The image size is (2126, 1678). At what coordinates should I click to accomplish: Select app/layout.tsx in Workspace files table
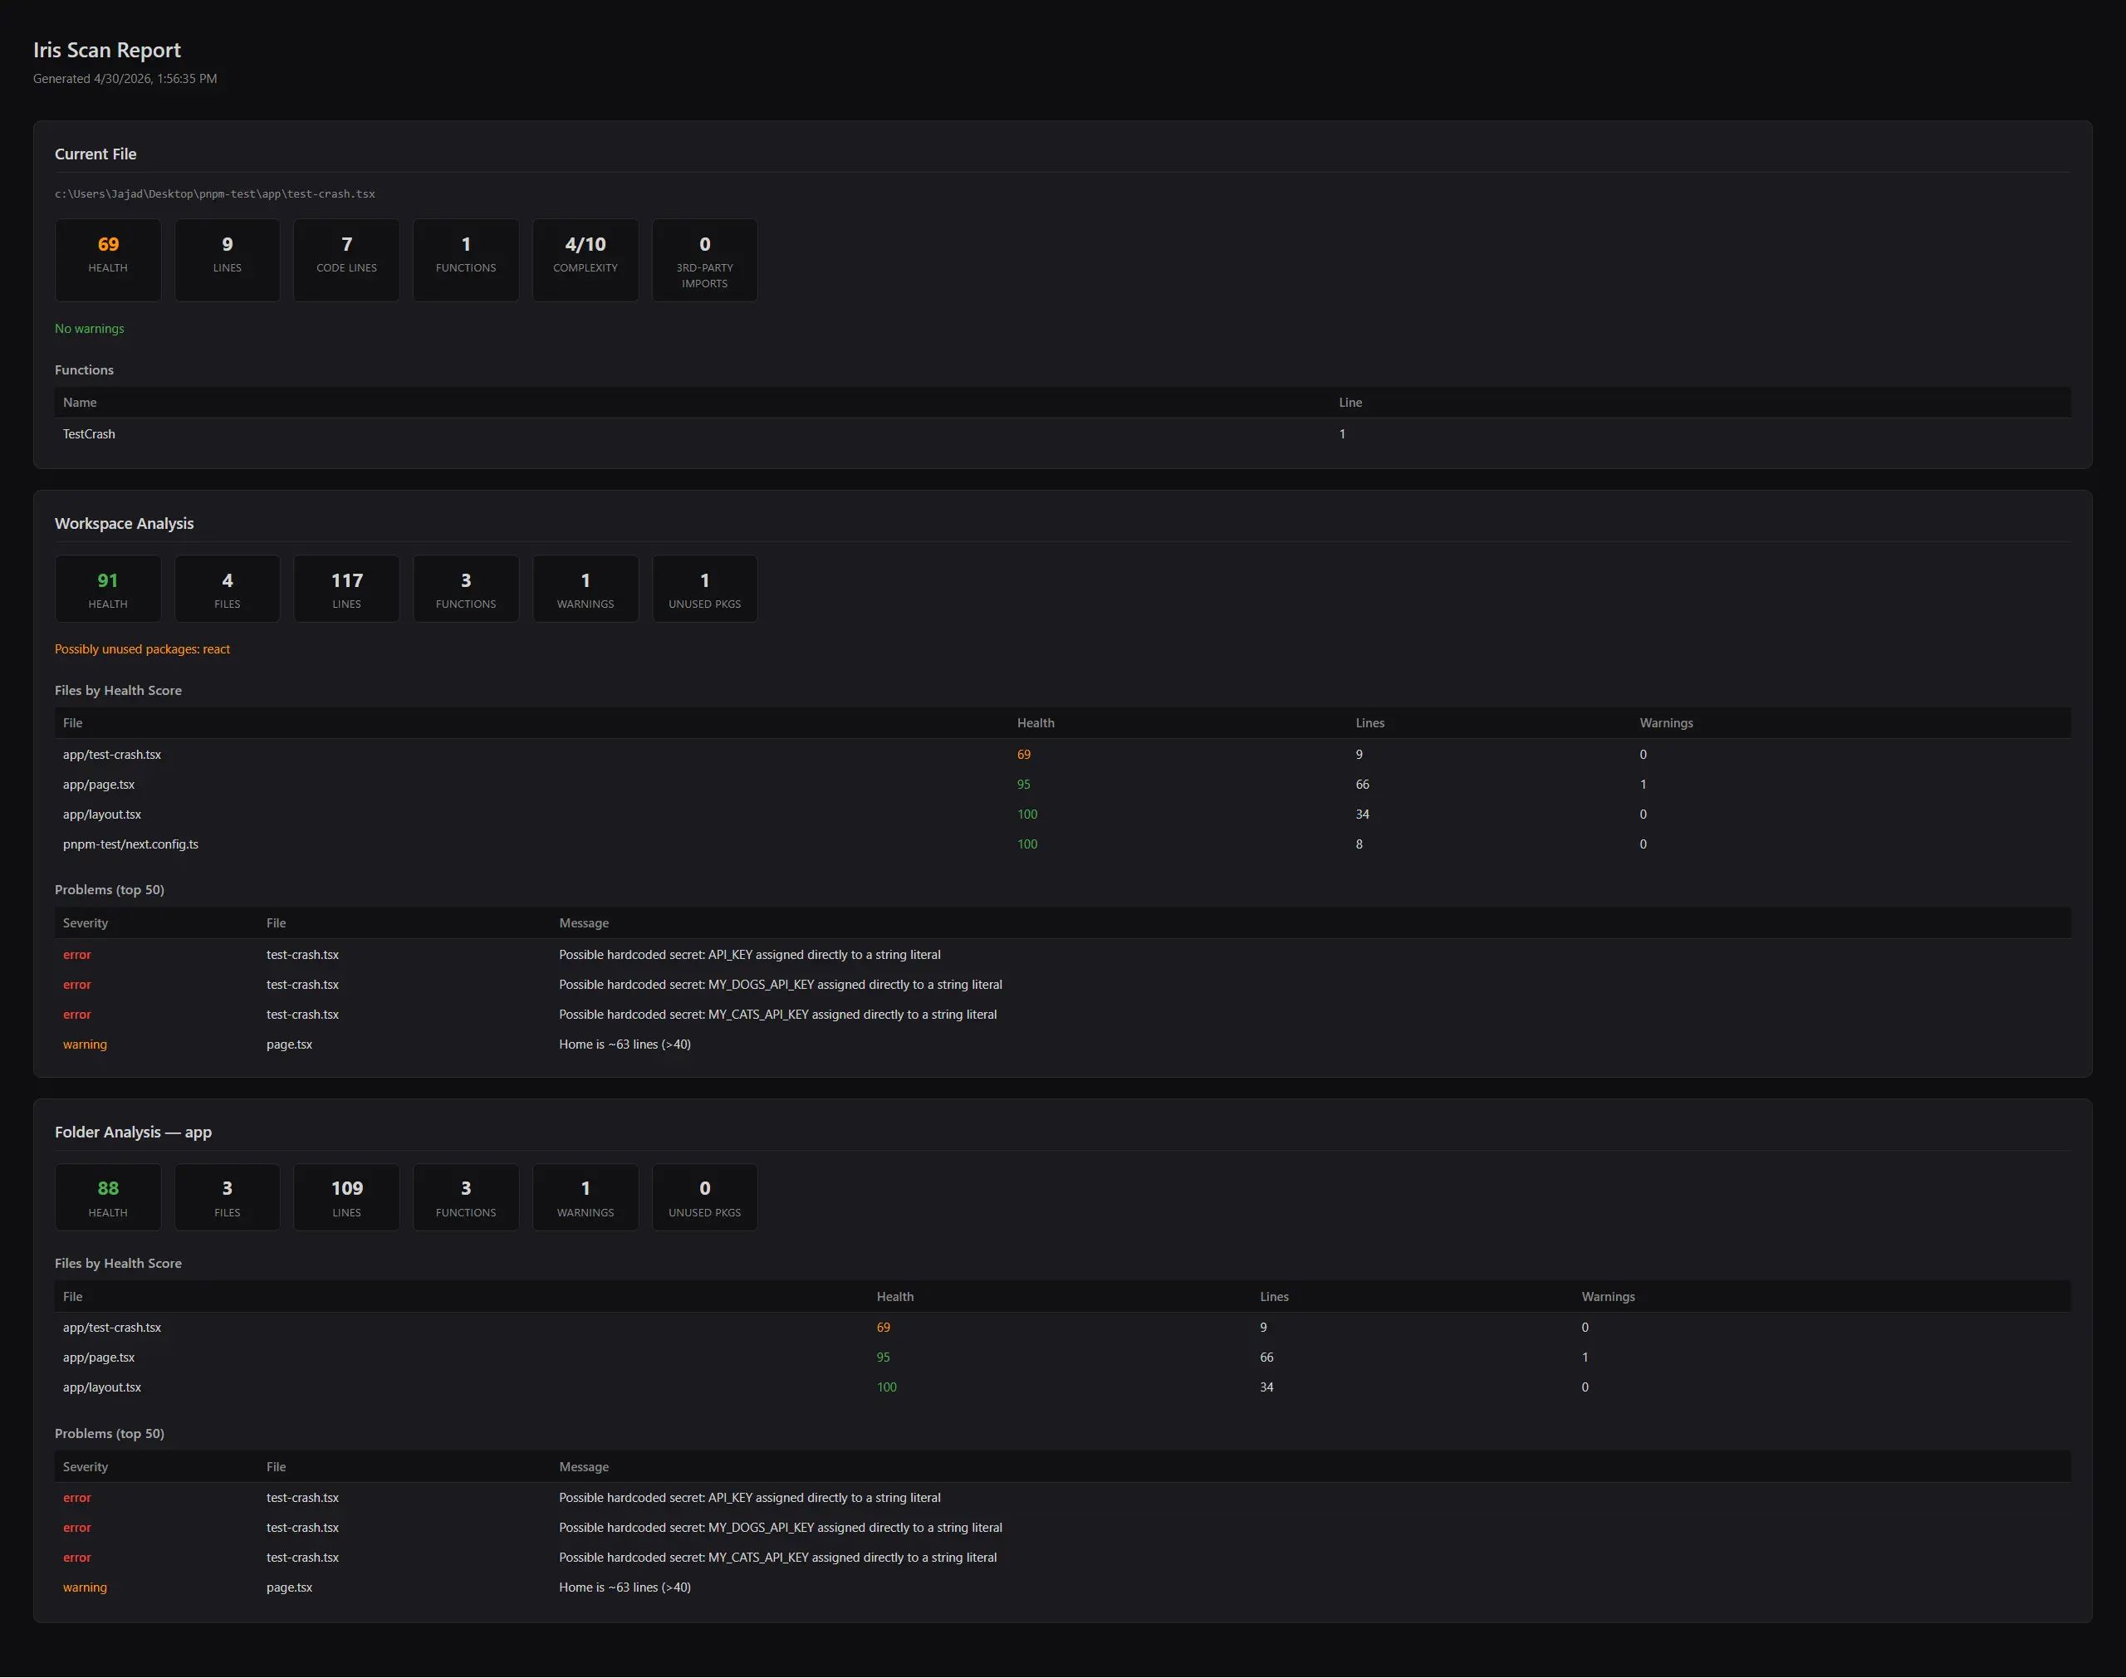(102, 815)
